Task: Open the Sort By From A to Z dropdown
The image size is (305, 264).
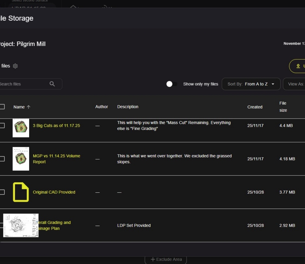Action: 251,84
